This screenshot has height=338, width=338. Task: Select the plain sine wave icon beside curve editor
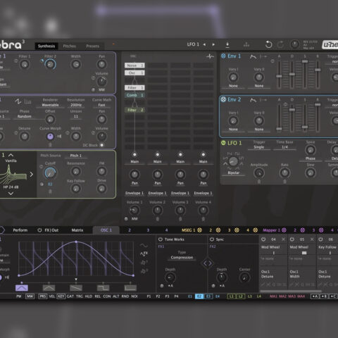tap(144, 246)
